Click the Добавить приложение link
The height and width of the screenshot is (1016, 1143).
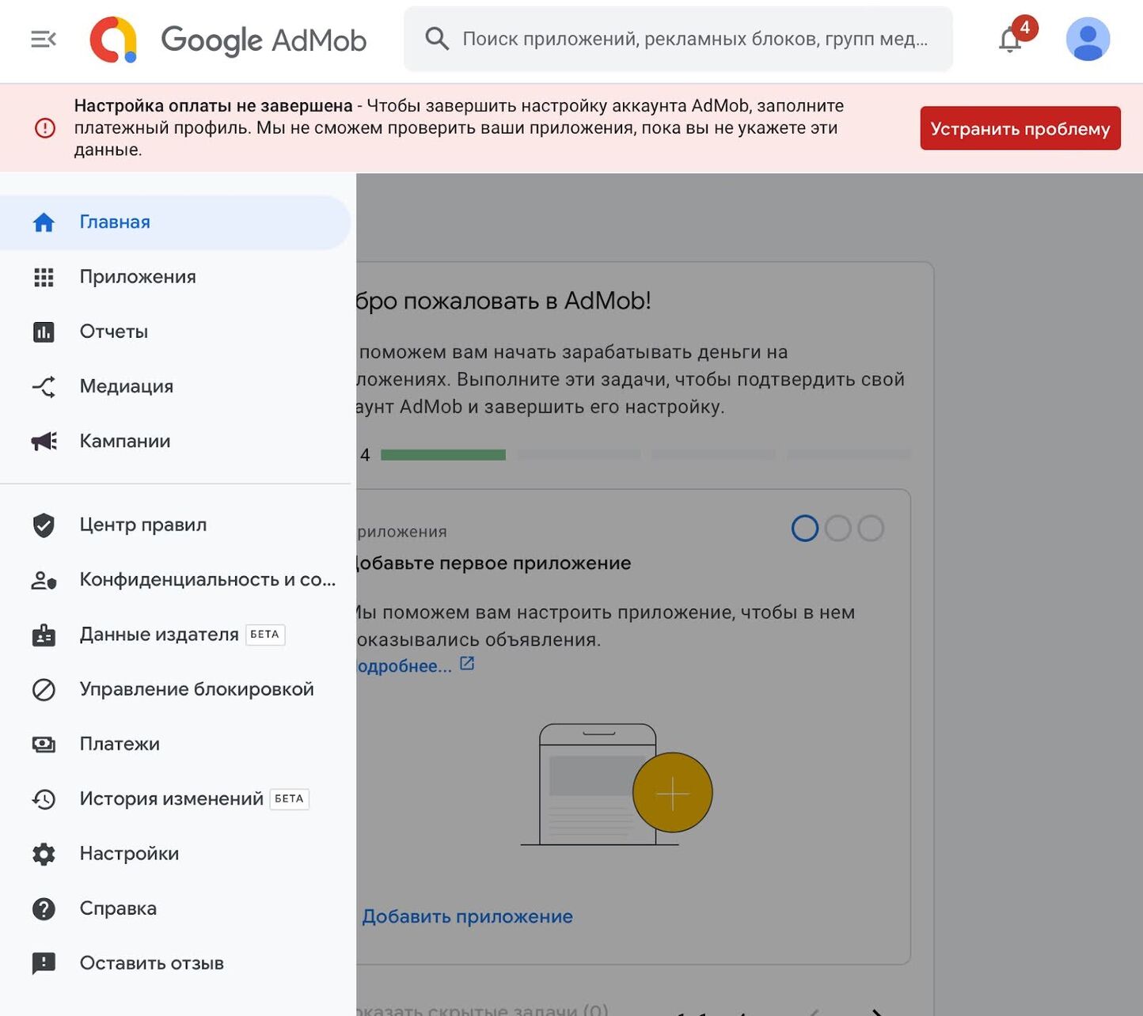[x=468, y=916]
